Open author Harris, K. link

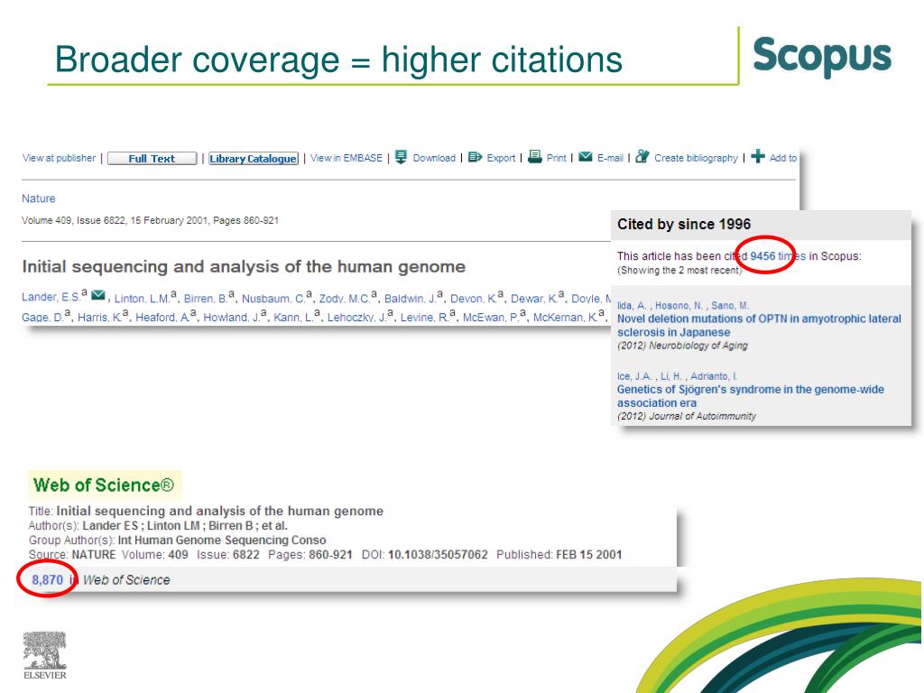click(x=99, y=317)
